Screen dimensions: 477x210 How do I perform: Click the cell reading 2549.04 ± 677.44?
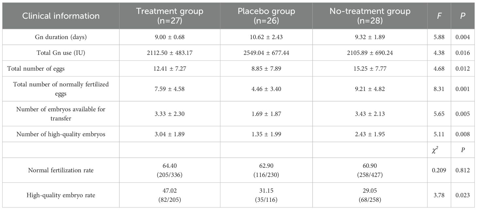[266, 53]
